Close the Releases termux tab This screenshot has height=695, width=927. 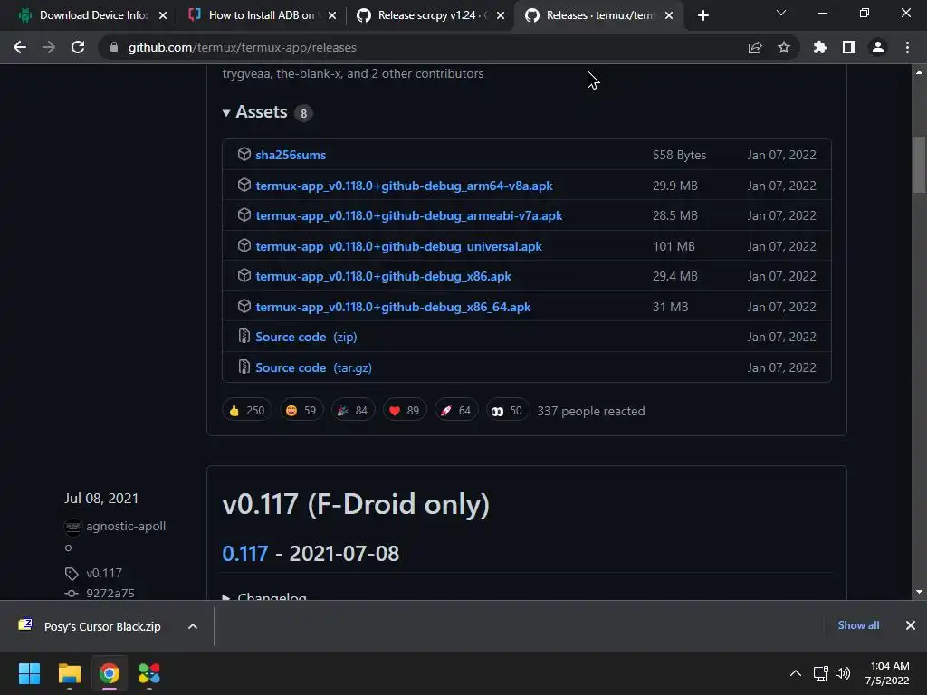pyautogui.click(x=669, y=16)
